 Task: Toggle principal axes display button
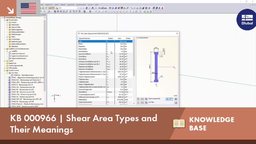[171, 99]
